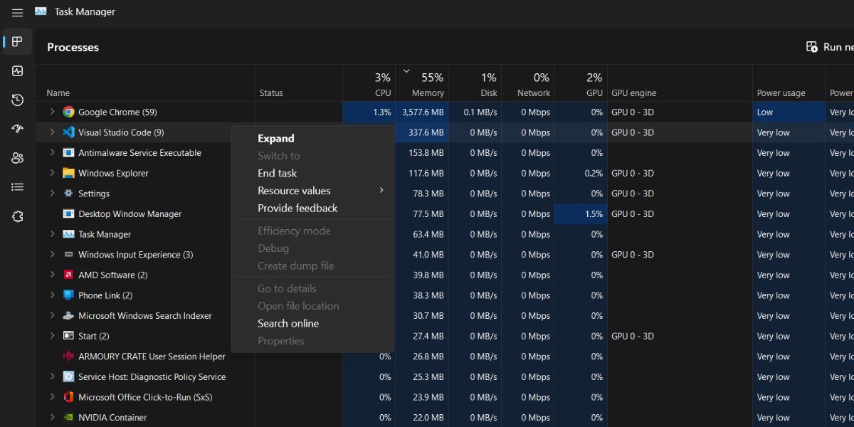
Task: Click Chrome's 3,577.6 MB memory value
Action: pyautogui.click(x=423, y=112)
